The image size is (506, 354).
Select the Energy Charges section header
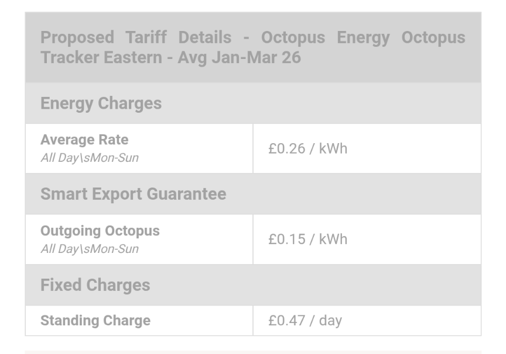coord(101,103)
